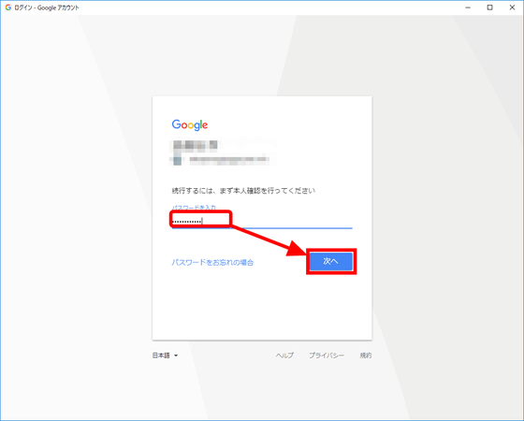This screenshot has width=524, height=421.
Task: Click the blurred account avatar
Action: (x=177, y=160)
